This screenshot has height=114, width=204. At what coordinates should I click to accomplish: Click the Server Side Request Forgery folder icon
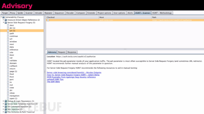(x=6, y=23)
